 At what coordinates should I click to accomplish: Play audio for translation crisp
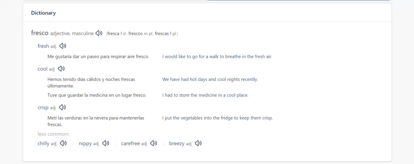point(62,107)
